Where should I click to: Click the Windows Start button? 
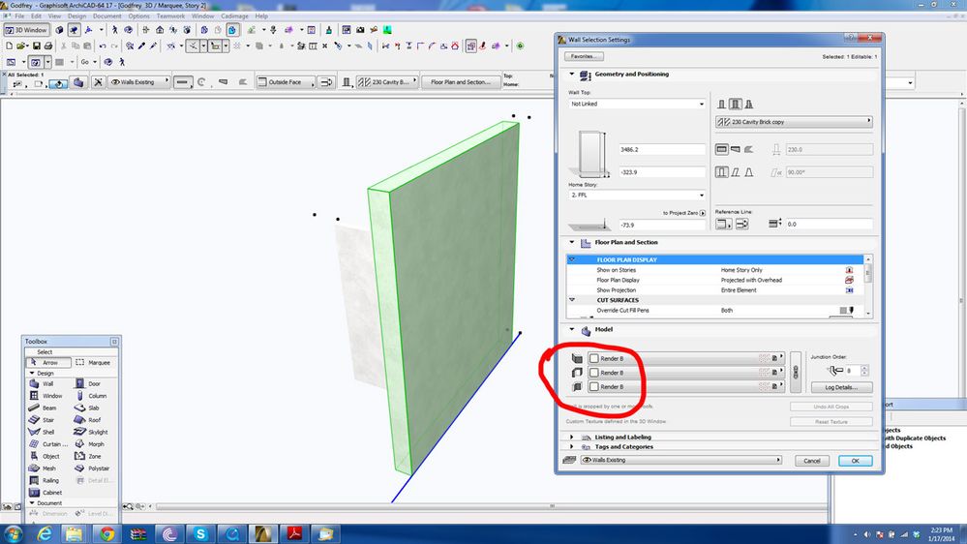[13, 534]
